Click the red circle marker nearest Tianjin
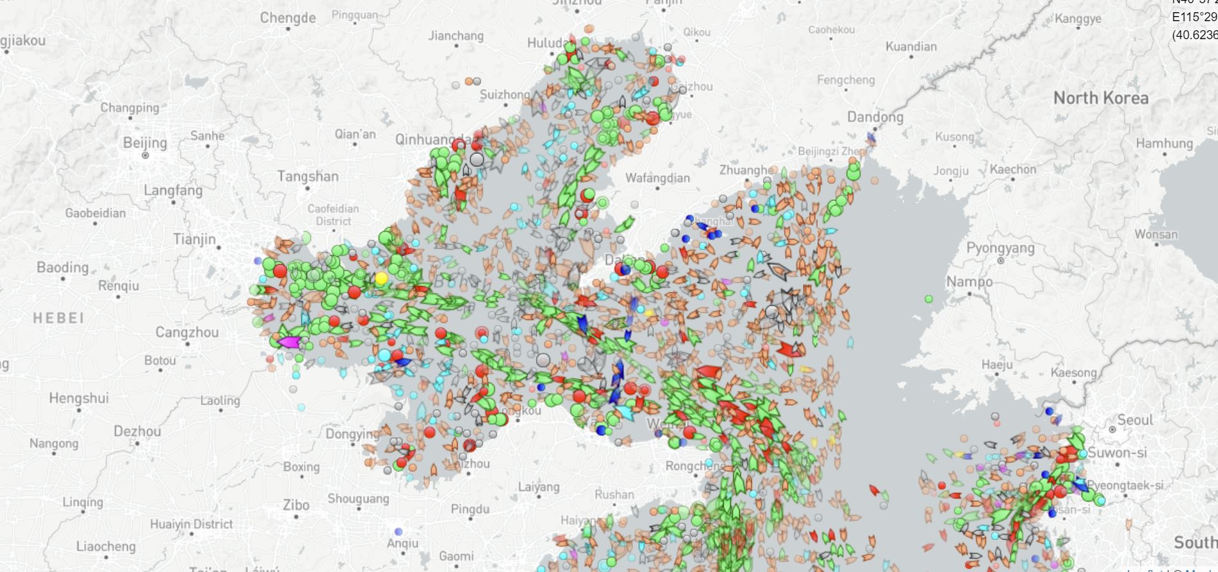This screenshot has height=572, width=1218. coord(280,271)
